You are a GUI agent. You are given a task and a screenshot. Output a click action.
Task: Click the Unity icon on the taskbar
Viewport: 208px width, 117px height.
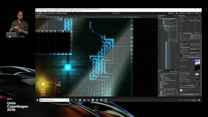[x=106, y=100]
